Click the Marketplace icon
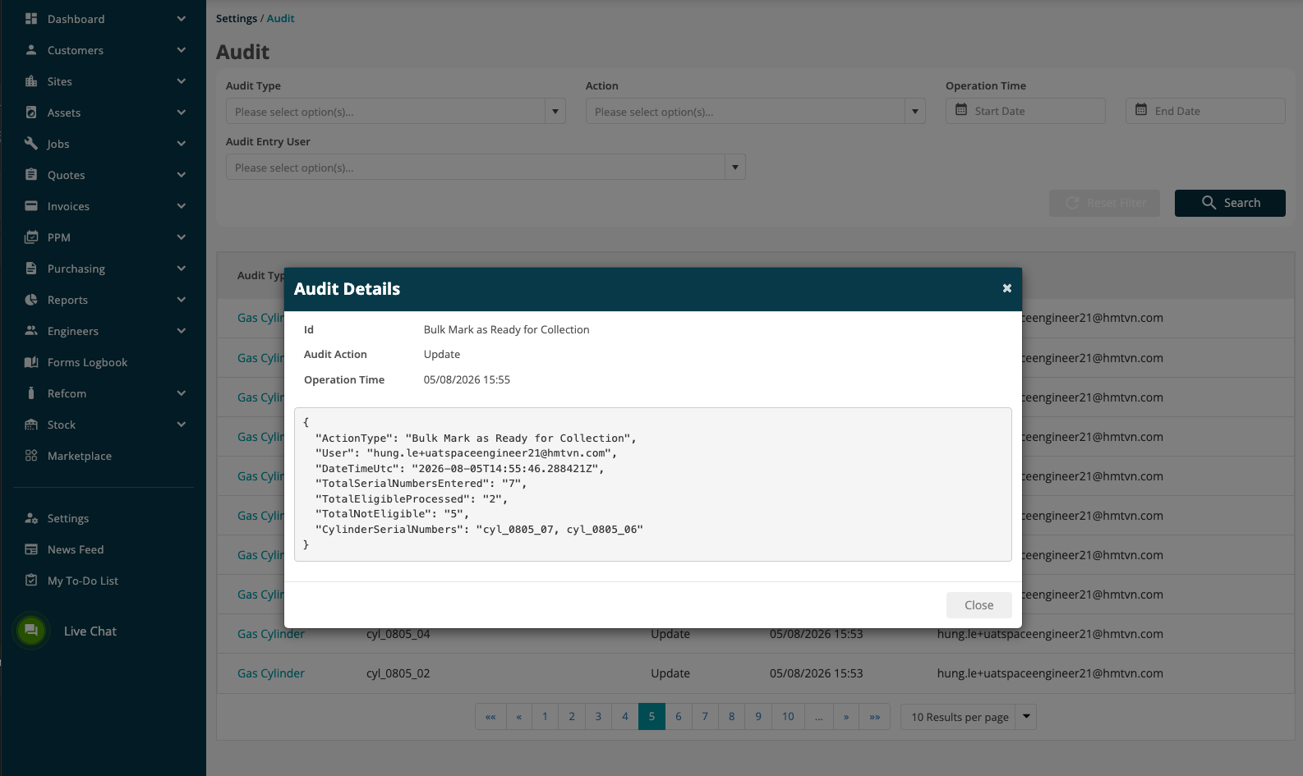The height and width of the screenshot is (776, 1303). point(31,455)
